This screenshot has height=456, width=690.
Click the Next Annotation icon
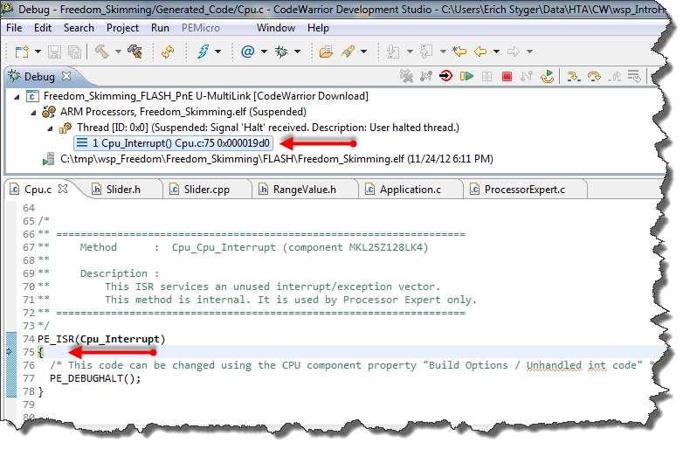(393, 52)
